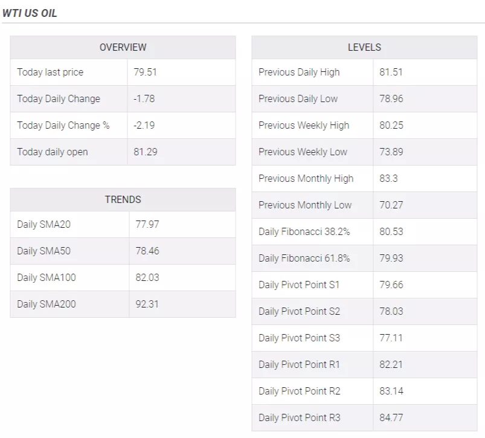Select the Previous Monthly High label
The image size is (485, 438).
(x=306, y=178)
